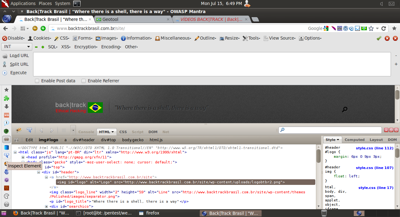Click the yellow minus zoom-out icon
The width and height of the screenshot is (400, 217).
(x=35, y=28)
